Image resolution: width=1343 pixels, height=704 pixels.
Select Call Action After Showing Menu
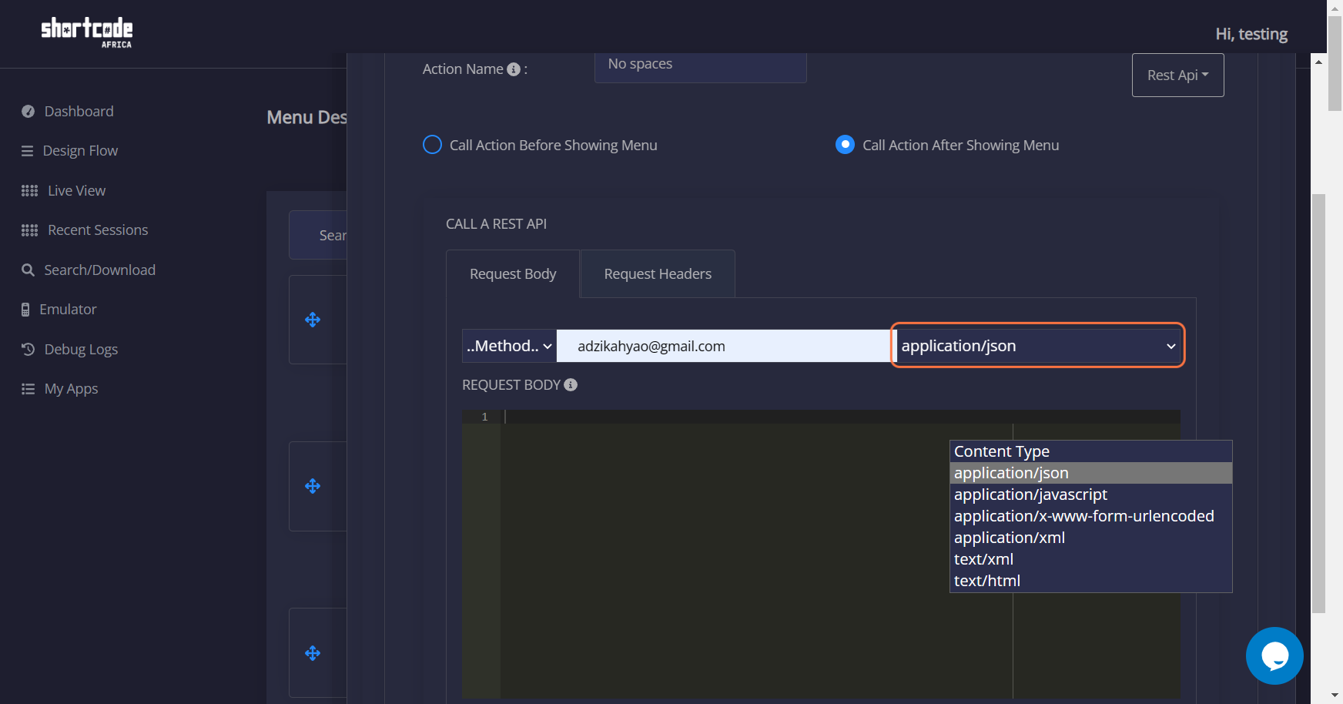[845, 145]
